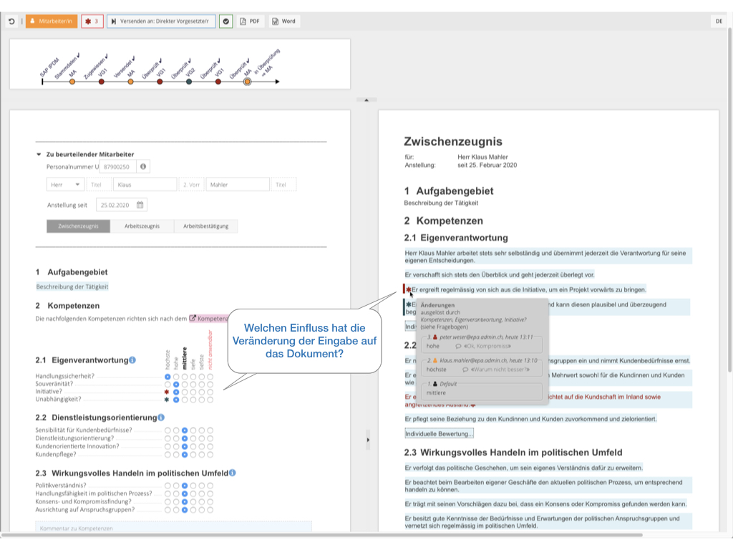Select hohe radio for Initiative

(x=176, y=392)
